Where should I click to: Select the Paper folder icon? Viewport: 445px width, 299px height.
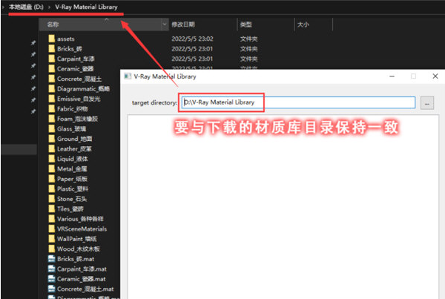point(52,179)
